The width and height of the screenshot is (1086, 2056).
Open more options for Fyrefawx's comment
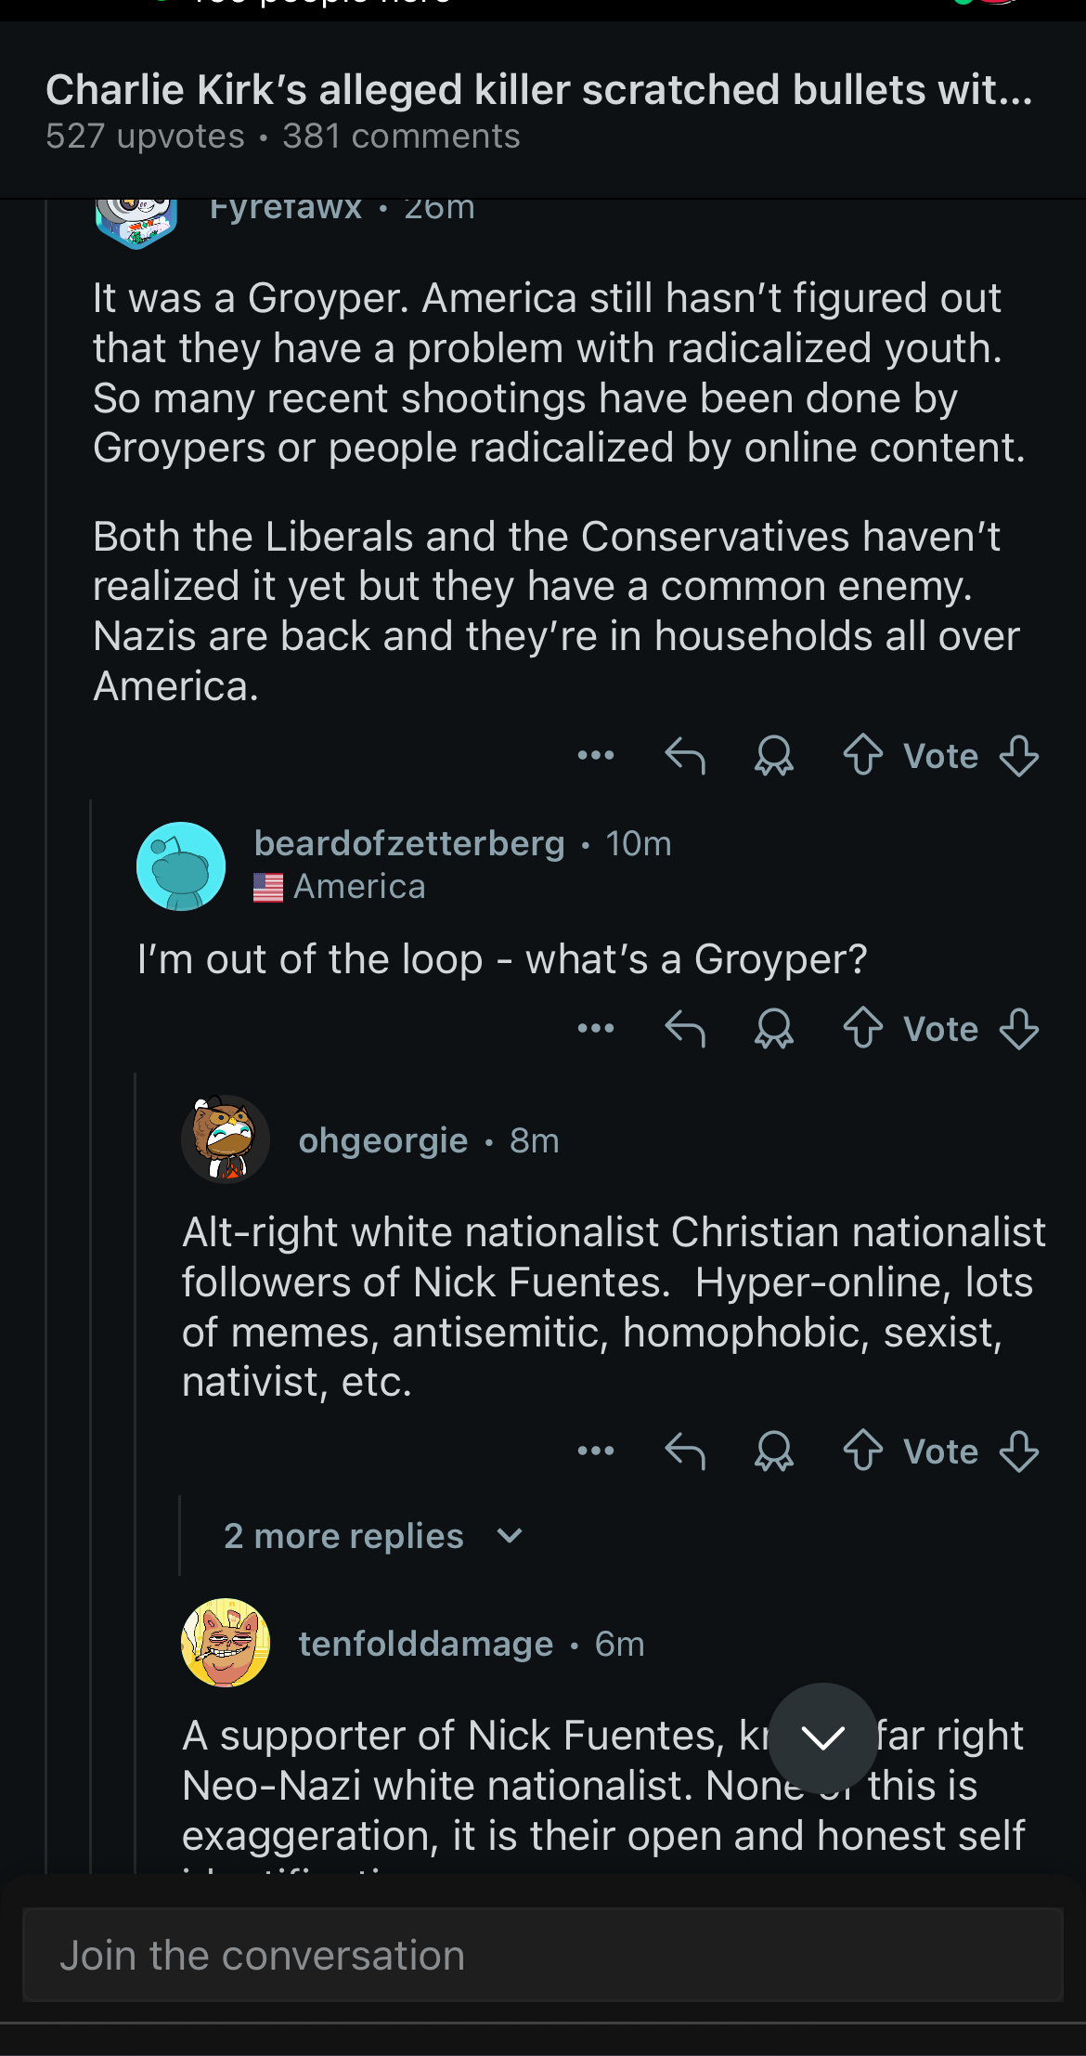tap(595, 755)
